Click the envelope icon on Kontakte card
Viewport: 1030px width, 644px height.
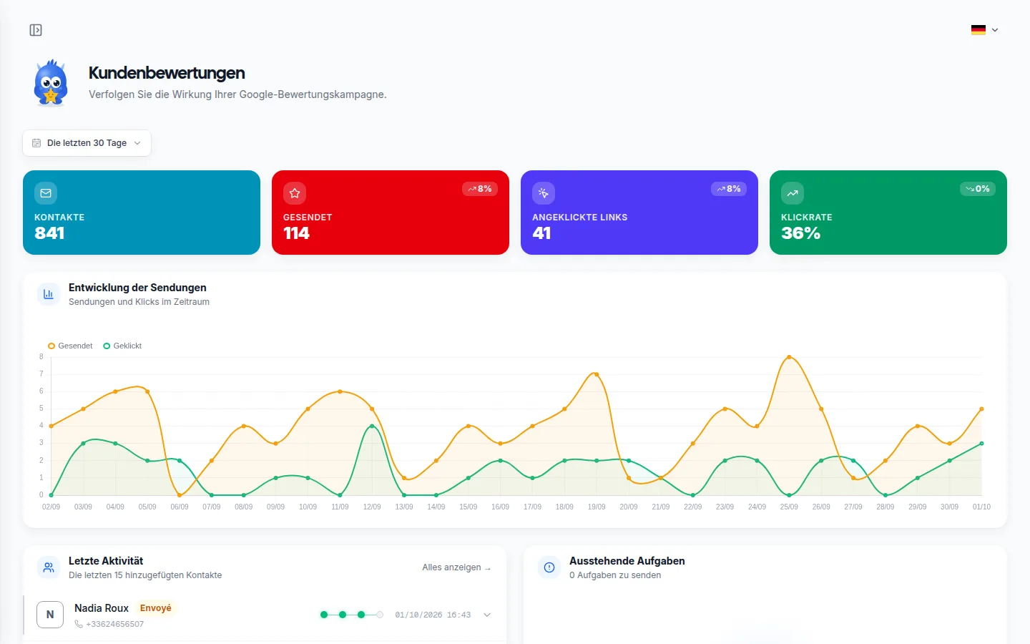coord(46,193)
